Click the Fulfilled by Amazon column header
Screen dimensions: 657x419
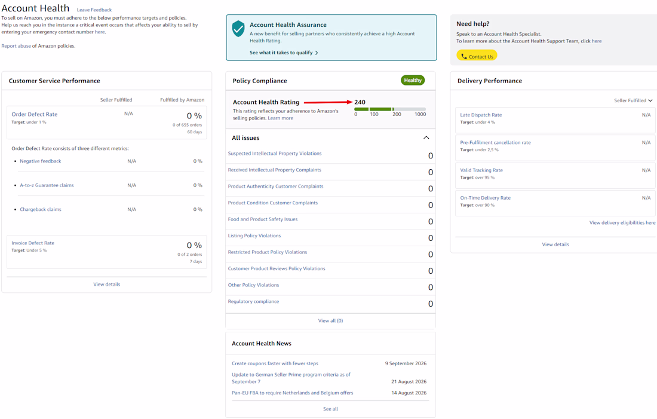pos(182,100)
